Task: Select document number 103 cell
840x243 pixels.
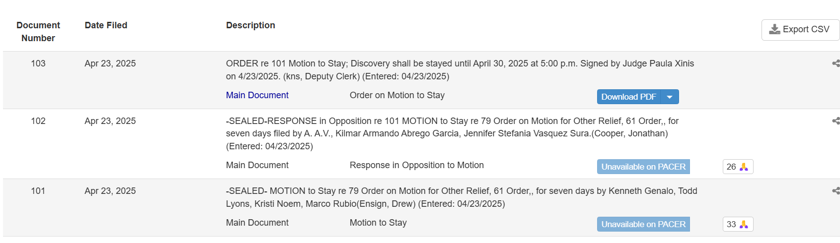Action: (38, 63)
